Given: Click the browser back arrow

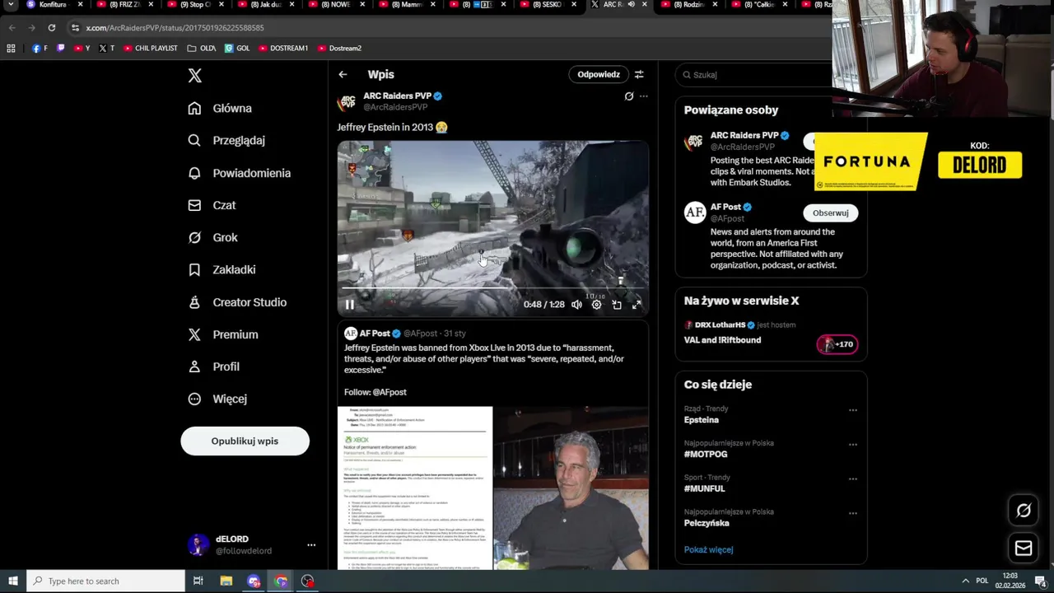Looking at the screenshot, I should click(12, 28).
